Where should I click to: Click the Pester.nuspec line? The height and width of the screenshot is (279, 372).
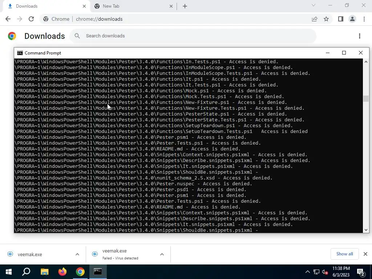133,183
